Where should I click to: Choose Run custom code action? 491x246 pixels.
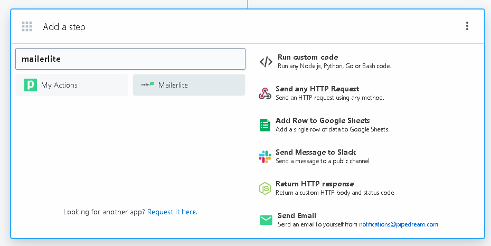pyautogui.click(x=308, y=57)
